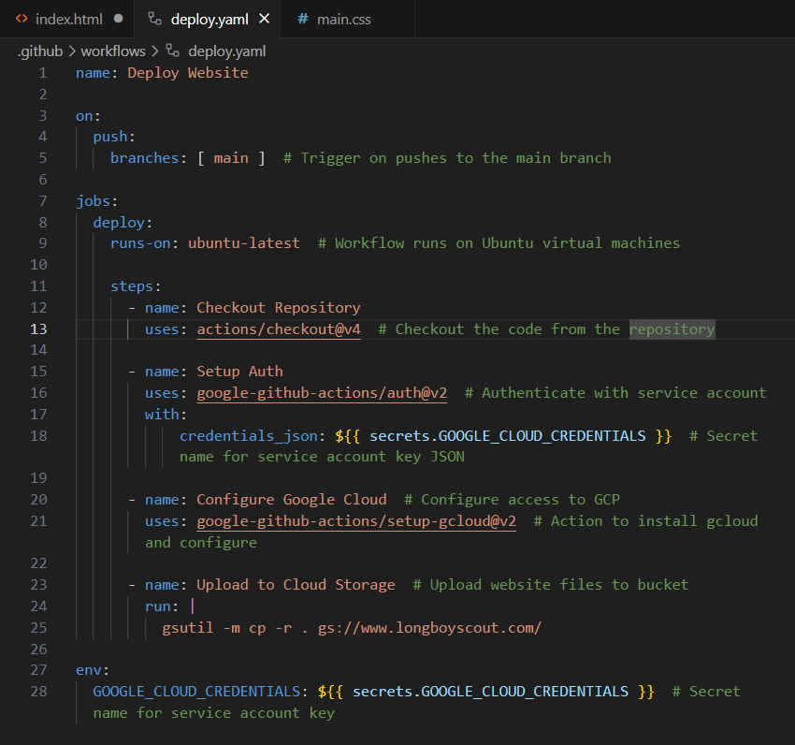The width and height of the screenshot is (795, 745).
Task: Follow the actions/checkout@v4 link
Action: coord(278,329)
